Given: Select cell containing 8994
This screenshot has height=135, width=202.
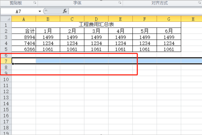Looking at the screenshot, I should 24,37.
